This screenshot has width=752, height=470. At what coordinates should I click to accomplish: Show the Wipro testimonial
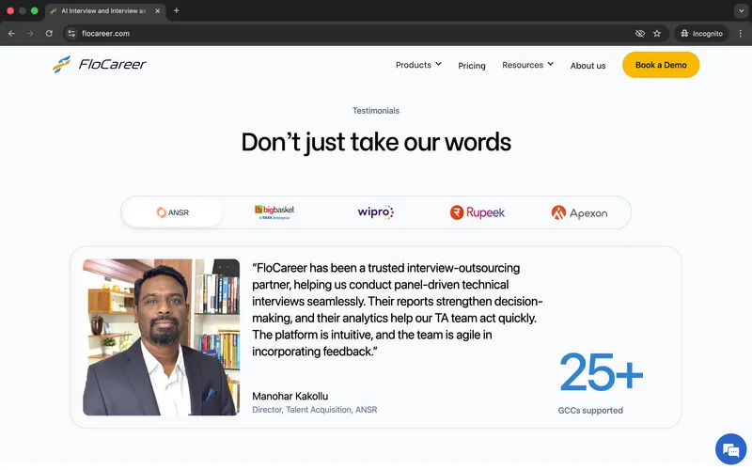click(376, 212)
